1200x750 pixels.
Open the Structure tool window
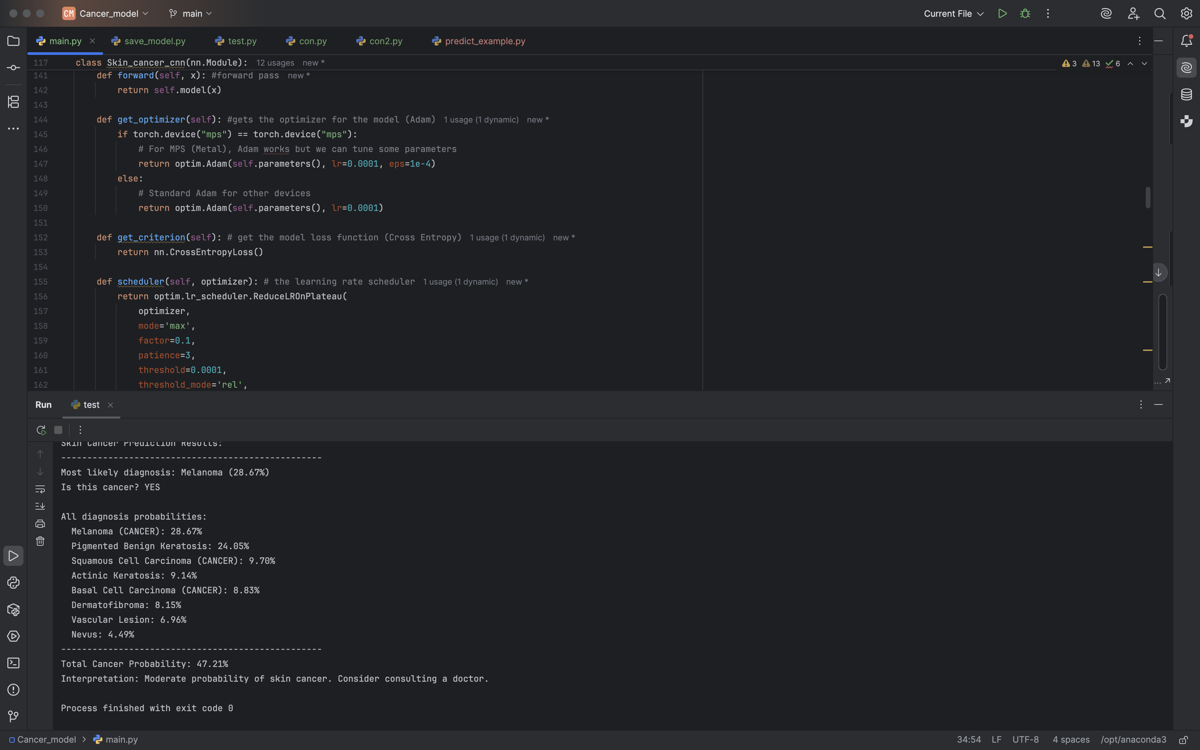point(13,102)
